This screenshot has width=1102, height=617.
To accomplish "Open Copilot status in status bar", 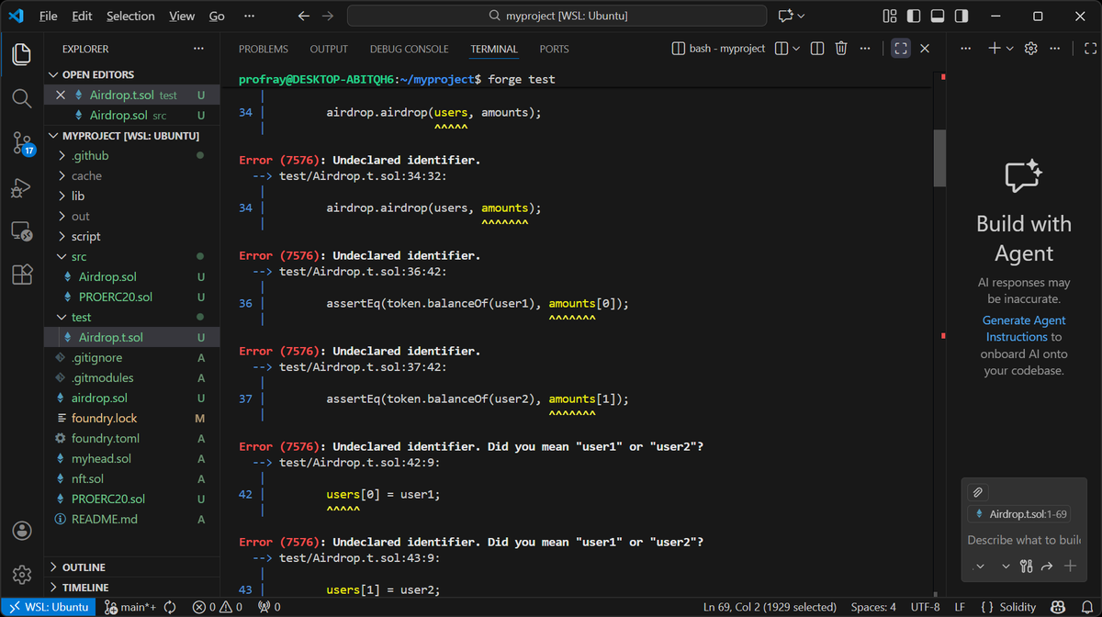I will (x=1057, y=607).
